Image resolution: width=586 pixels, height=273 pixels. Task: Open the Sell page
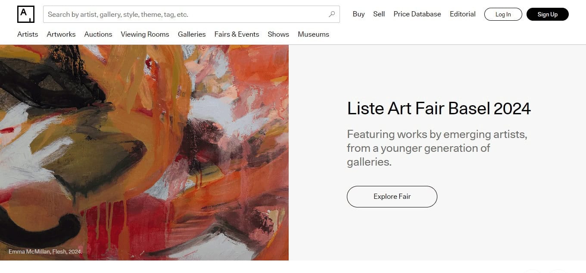pyautogui.click(x=379, y=14)
